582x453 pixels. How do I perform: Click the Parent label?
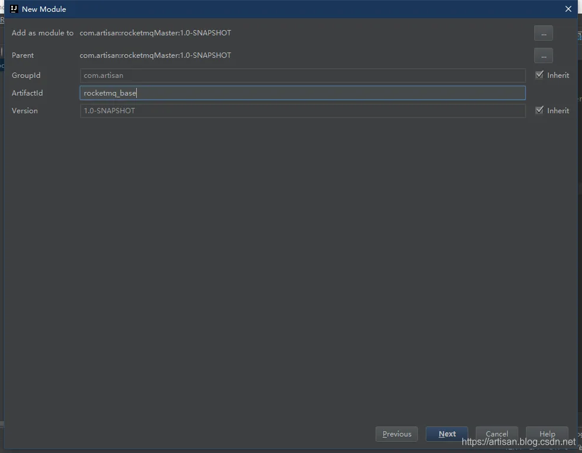23,55
